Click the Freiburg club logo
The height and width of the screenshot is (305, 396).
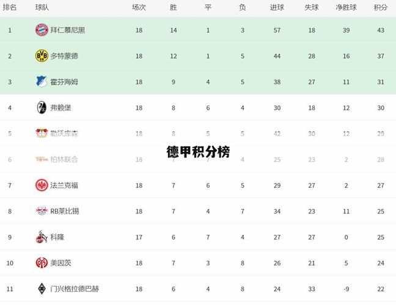[x=42, y=107]
